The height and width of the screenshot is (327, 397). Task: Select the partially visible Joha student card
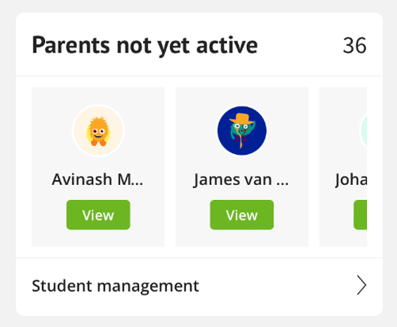[343, 167]
